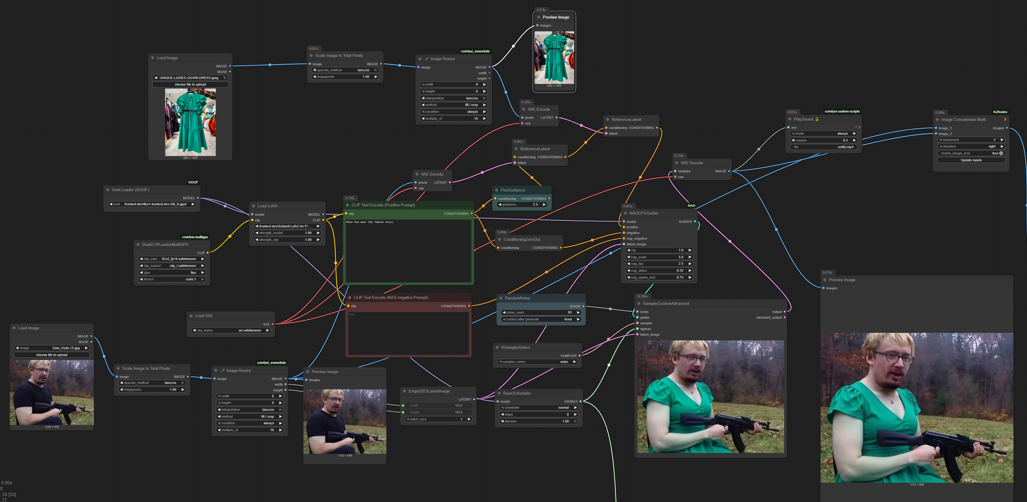Increase noise_seed with its right arrow
The width and height of the screenshot is (1027, 502).
click(578, 312)
